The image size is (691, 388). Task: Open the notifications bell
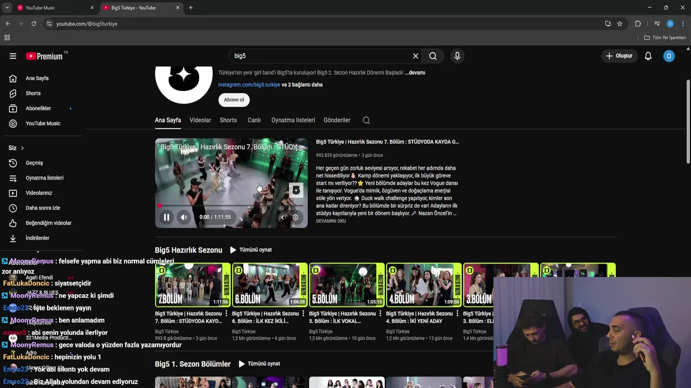(648, 56)
